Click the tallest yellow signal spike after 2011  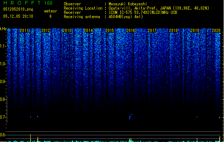pos(30,138)
